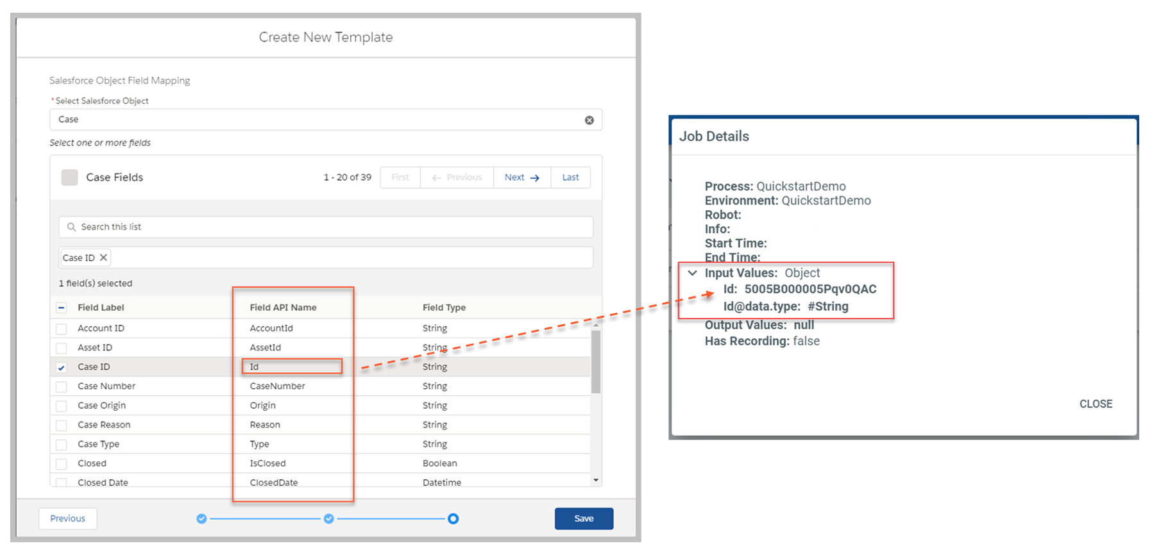Close the Job Details dialog

tap(1095, 404)
